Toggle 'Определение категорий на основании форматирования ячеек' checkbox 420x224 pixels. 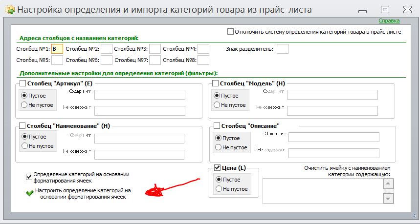point(29,177)
